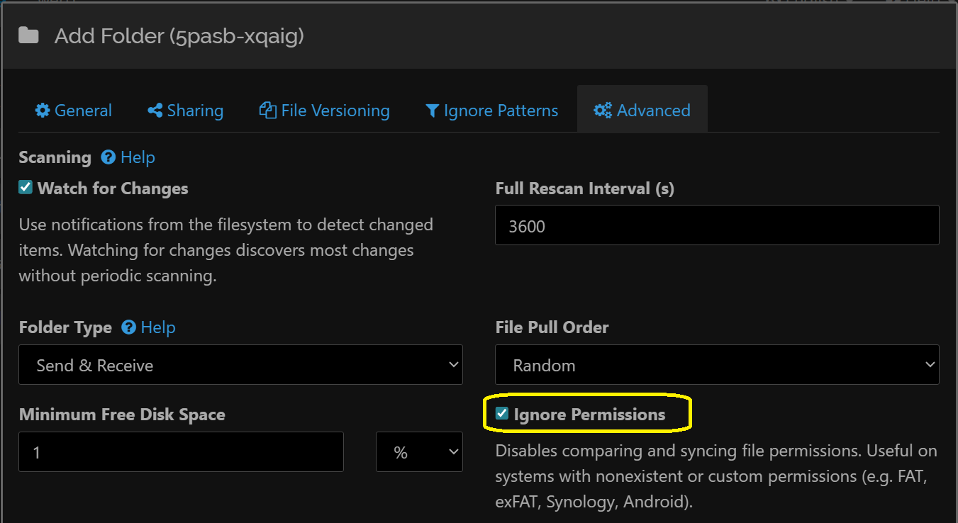Click the share icon on the Sharing tab
The height and width of the screenshot is (523, 958).
click(x=155, y=111)
